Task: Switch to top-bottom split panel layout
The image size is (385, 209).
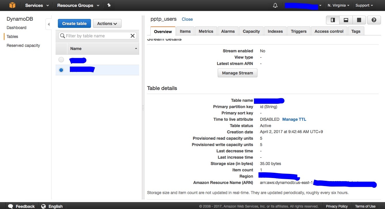Action: tap(346, 20)
